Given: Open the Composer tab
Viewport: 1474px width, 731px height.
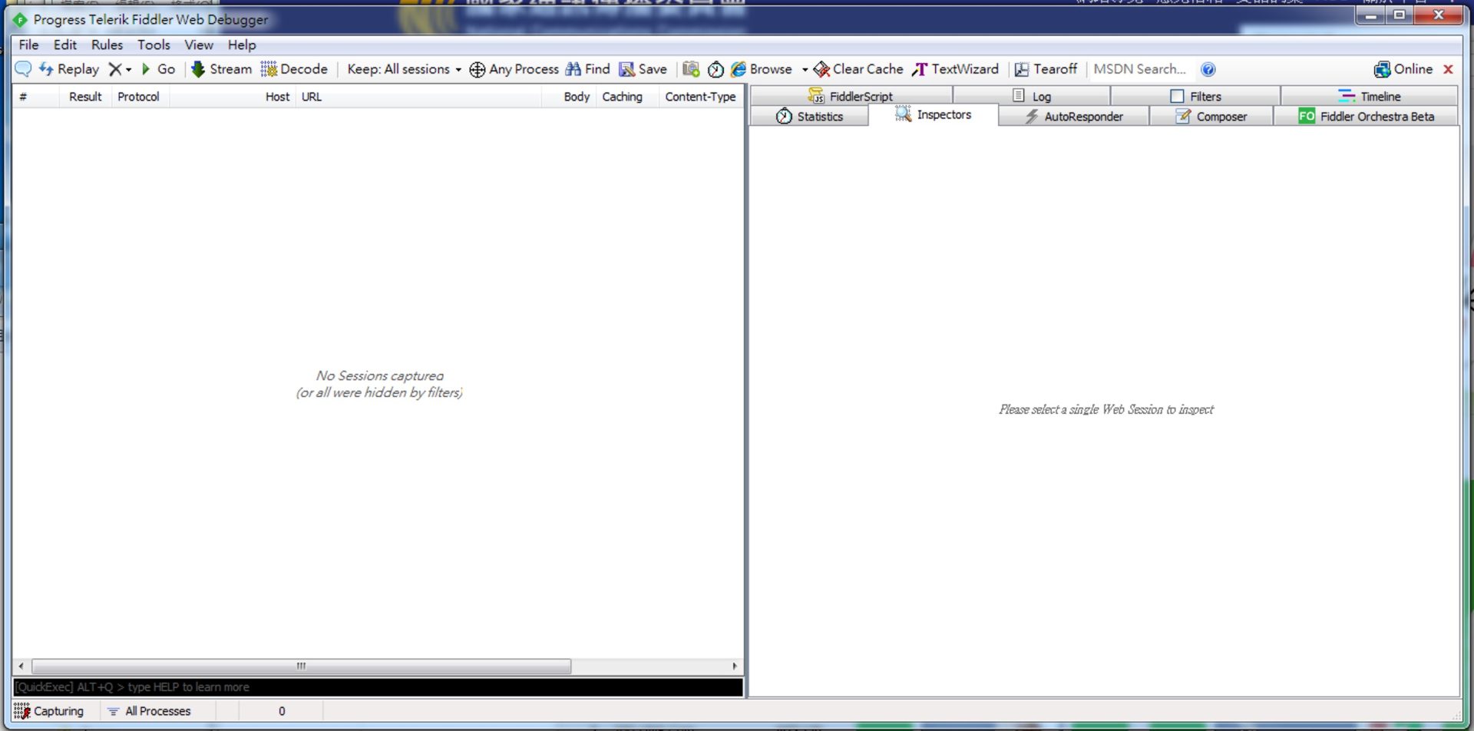Looking at the screenshot, I should click(1211, 117).
